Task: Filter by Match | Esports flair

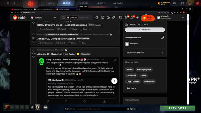Action: (144, 70)
